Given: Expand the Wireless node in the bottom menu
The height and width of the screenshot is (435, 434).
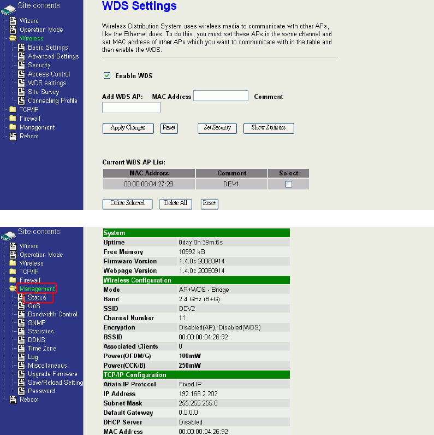Looking at the screenshot, I should click(31, 263).
